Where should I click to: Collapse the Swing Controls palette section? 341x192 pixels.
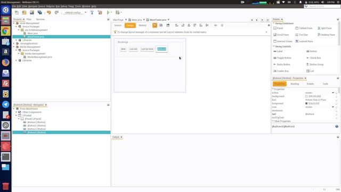273,46
